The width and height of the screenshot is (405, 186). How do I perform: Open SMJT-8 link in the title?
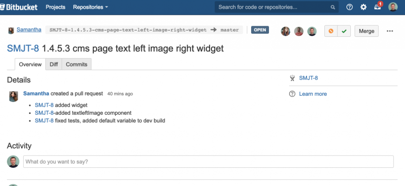click(23, 48)
